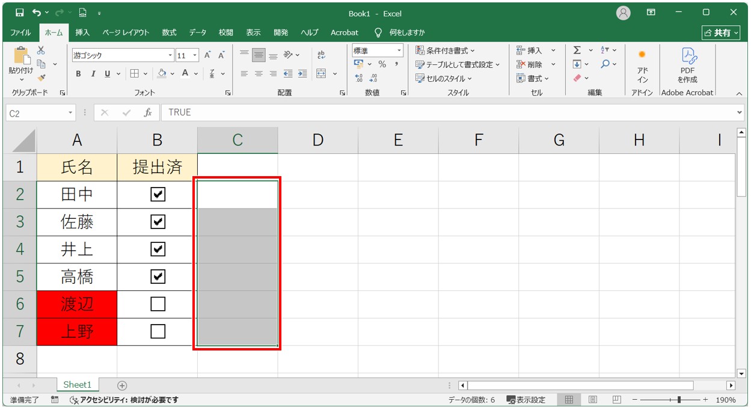Image resolution: width=751 pixels, height=410 pixels.
Task: Click the Cut scissors icon
Action: [41, 50]
